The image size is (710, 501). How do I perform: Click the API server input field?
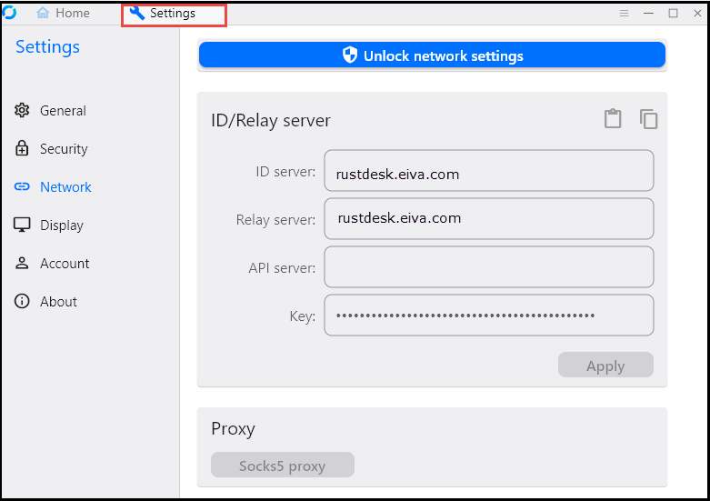pyautogui.click(x=488, y=266)
